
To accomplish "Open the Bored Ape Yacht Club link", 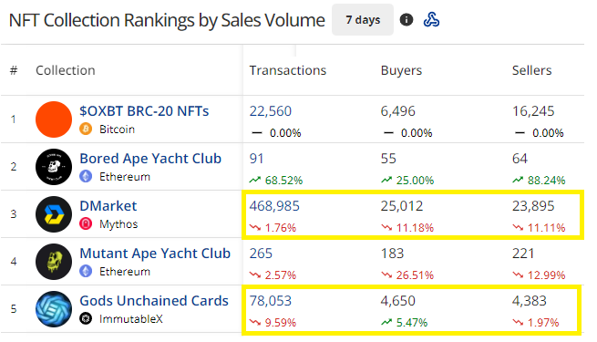I will (150, 159).
